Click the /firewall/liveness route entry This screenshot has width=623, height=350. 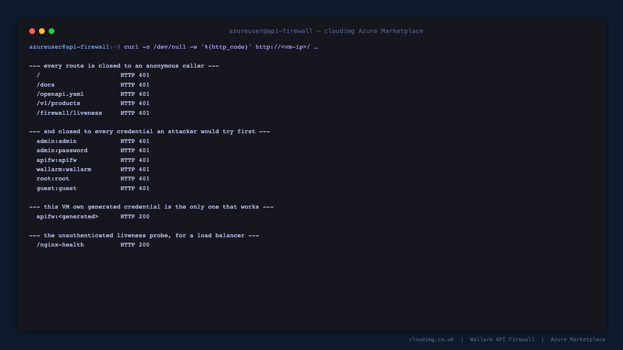pos(93,113)
